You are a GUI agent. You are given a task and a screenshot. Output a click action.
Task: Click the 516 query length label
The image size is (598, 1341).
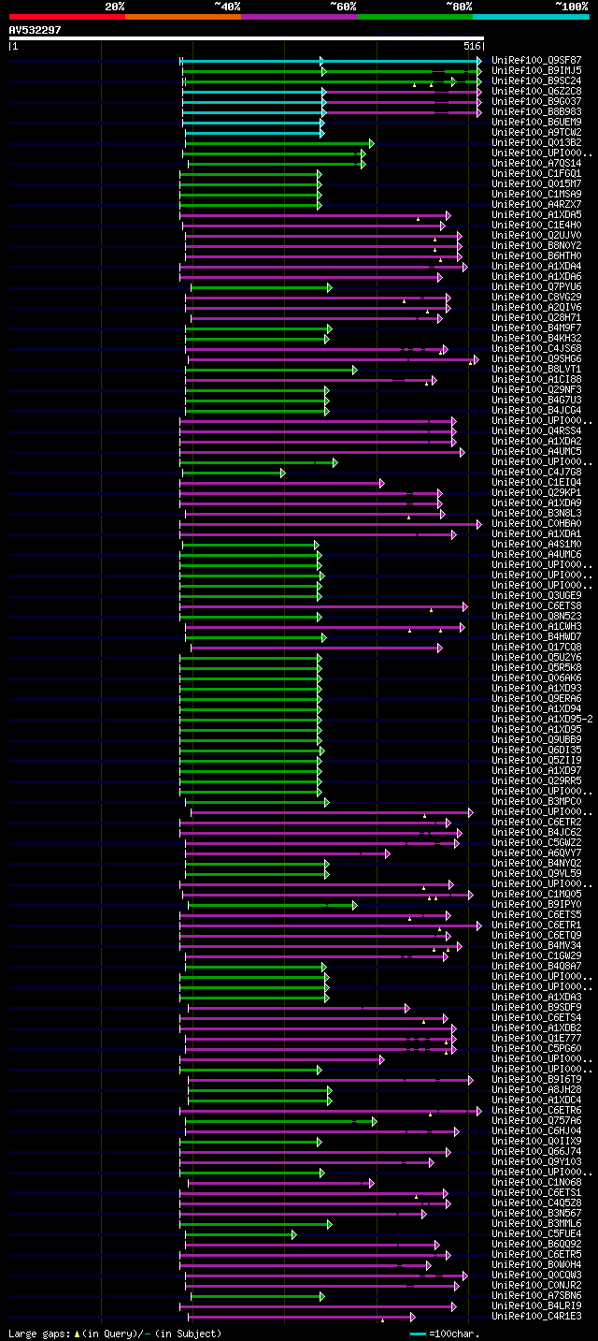click(472, 46)
